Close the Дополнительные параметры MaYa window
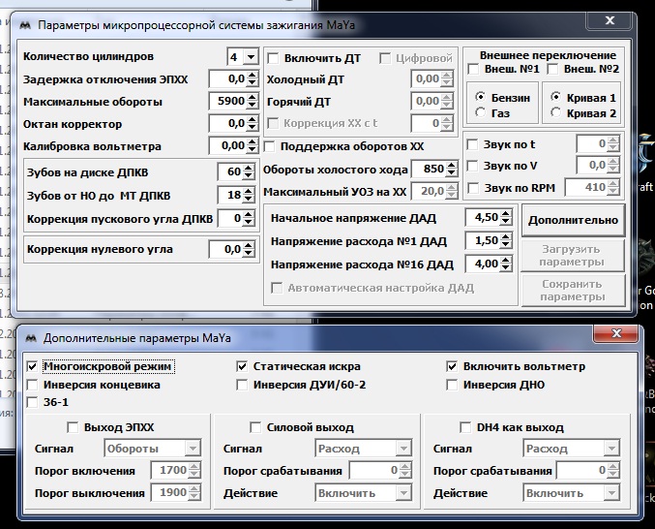Screen dimensions: 655x529 (x=616, y=333)
